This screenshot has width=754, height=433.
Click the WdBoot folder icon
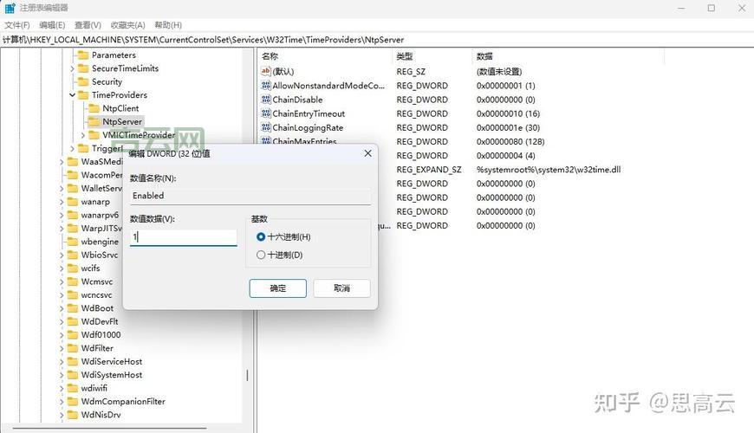(x=73, y=308)
